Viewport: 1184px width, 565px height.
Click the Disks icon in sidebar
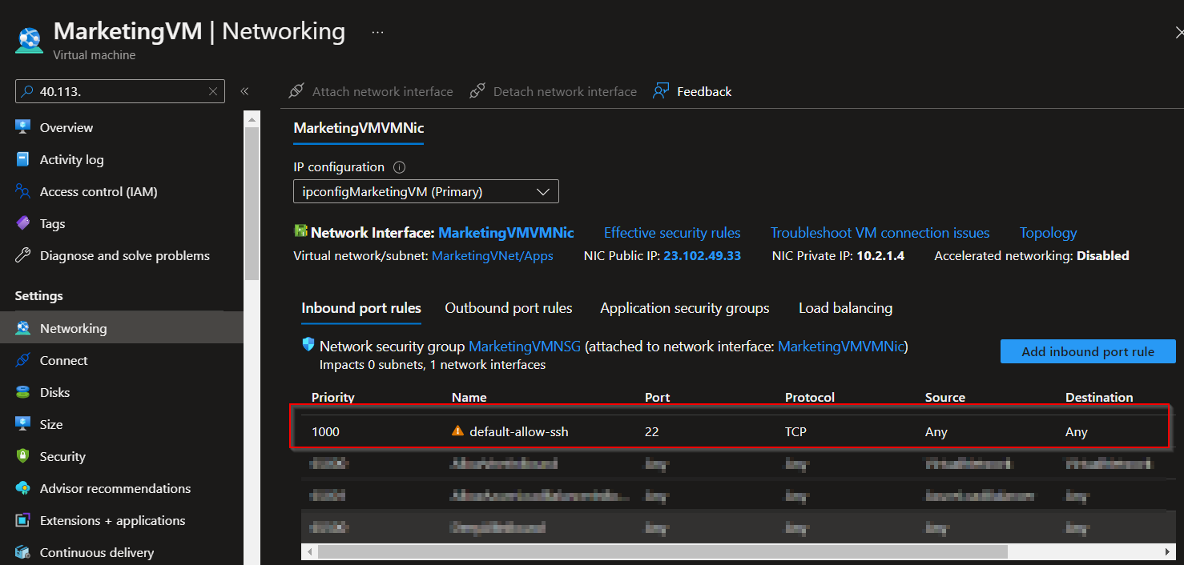[x=23, y=392]
